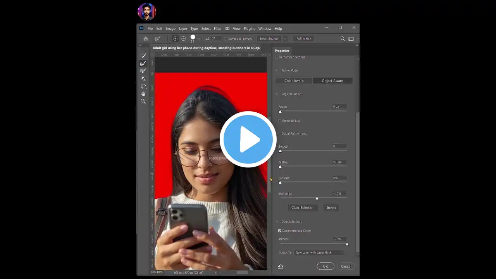
Task: Choose the add-to-selection plus brush mode
Action: pos(175,39)
